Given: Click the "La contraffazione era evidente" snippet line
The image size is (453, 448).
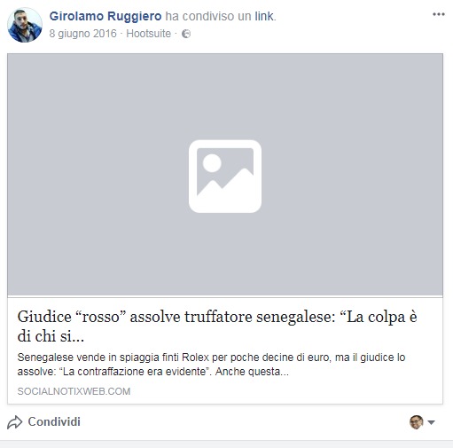Looking at the screenshot, I should click(x=153, y=372).
